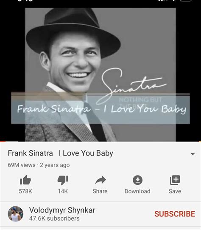Image resolution: width=201 pixels, height=230 pixels.
Task: Click the 14K dislikes count
Action: point(63,191)
